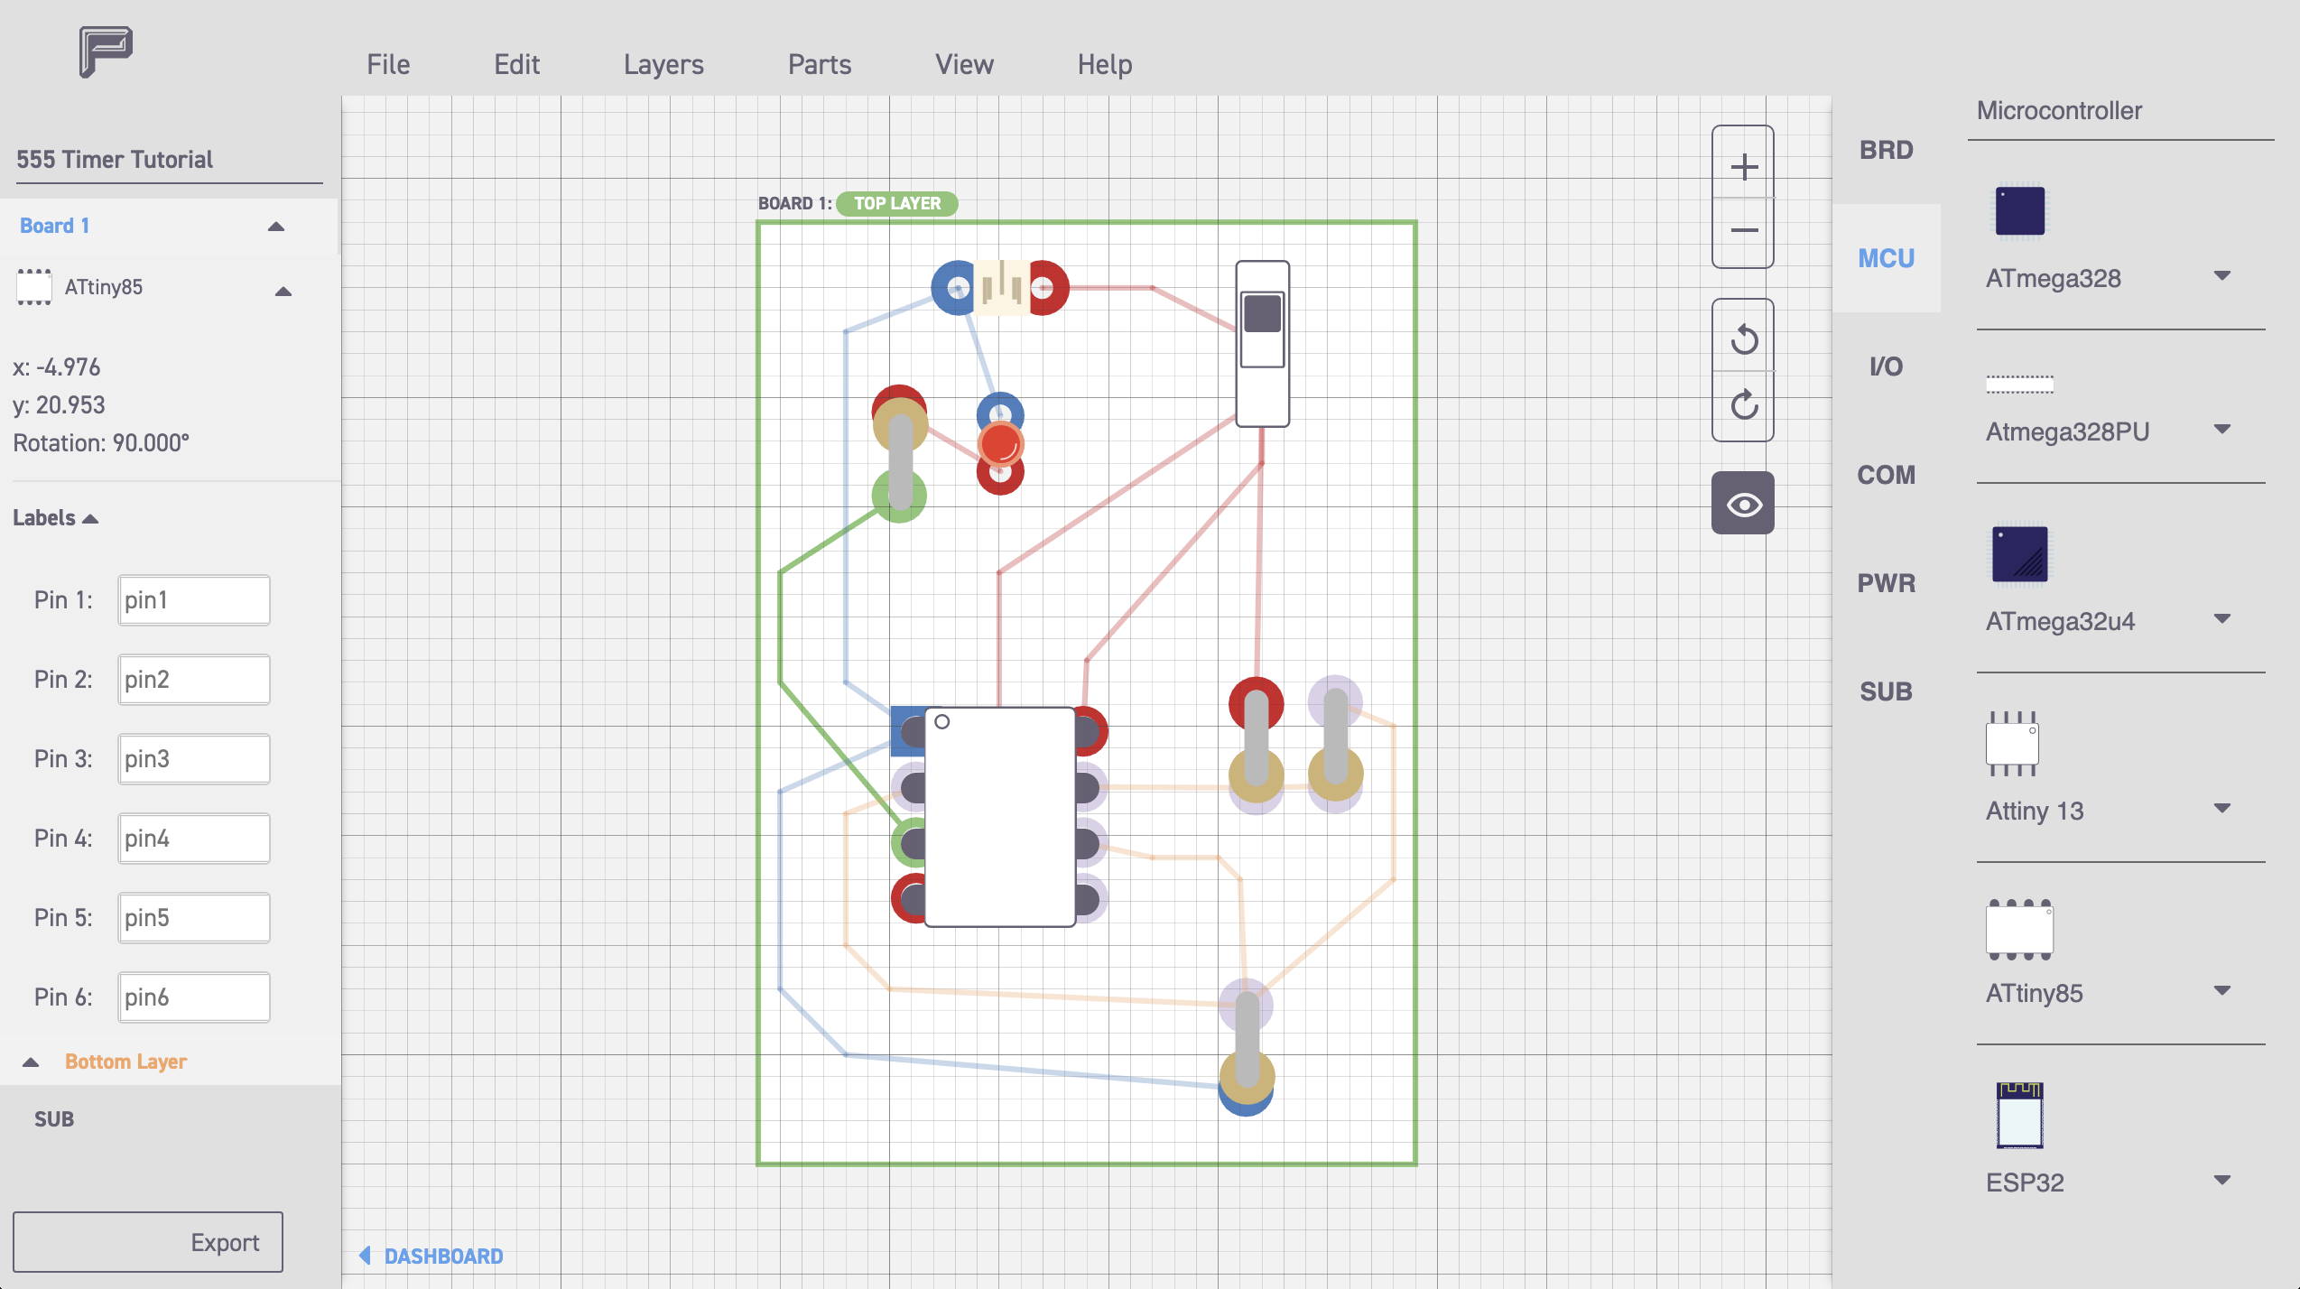Toggle the eye visibility button
The width and height of the screenshot is (2300, 1289).
[1743, 504]
